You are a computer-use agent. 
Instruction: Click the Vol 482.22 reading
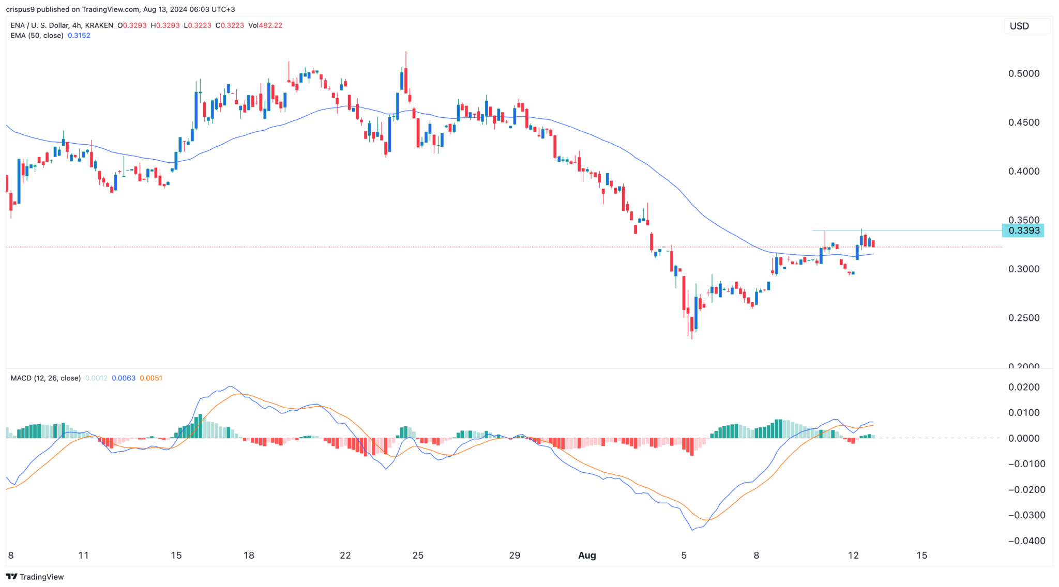[265, 25]
